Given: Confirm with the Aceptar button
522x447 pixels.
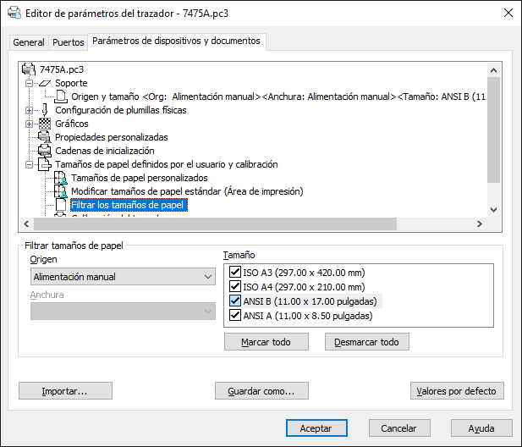Looking at the screenshot, I should [316, 428].
